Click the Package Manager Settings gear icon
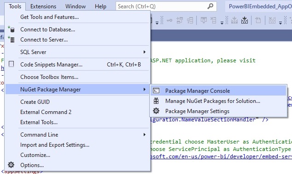 click(x=156, y=111)
